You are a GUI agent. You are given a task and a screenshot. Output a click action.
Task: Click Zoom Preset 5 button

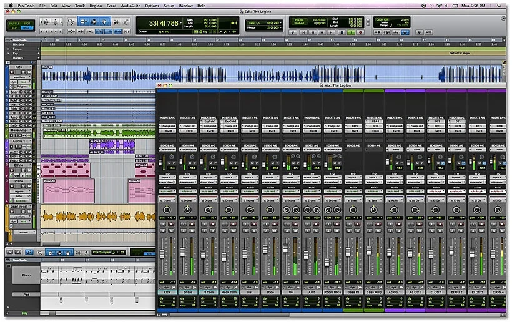61,32
